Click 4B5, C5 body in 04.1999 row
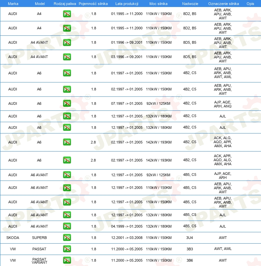This screenshot has width=261, height=266. [190, 226]
